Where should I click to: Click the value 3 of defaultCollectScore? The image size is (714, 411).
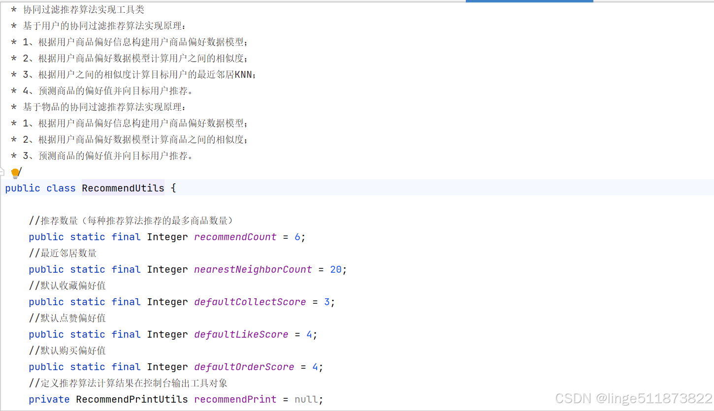pos(327,302)
